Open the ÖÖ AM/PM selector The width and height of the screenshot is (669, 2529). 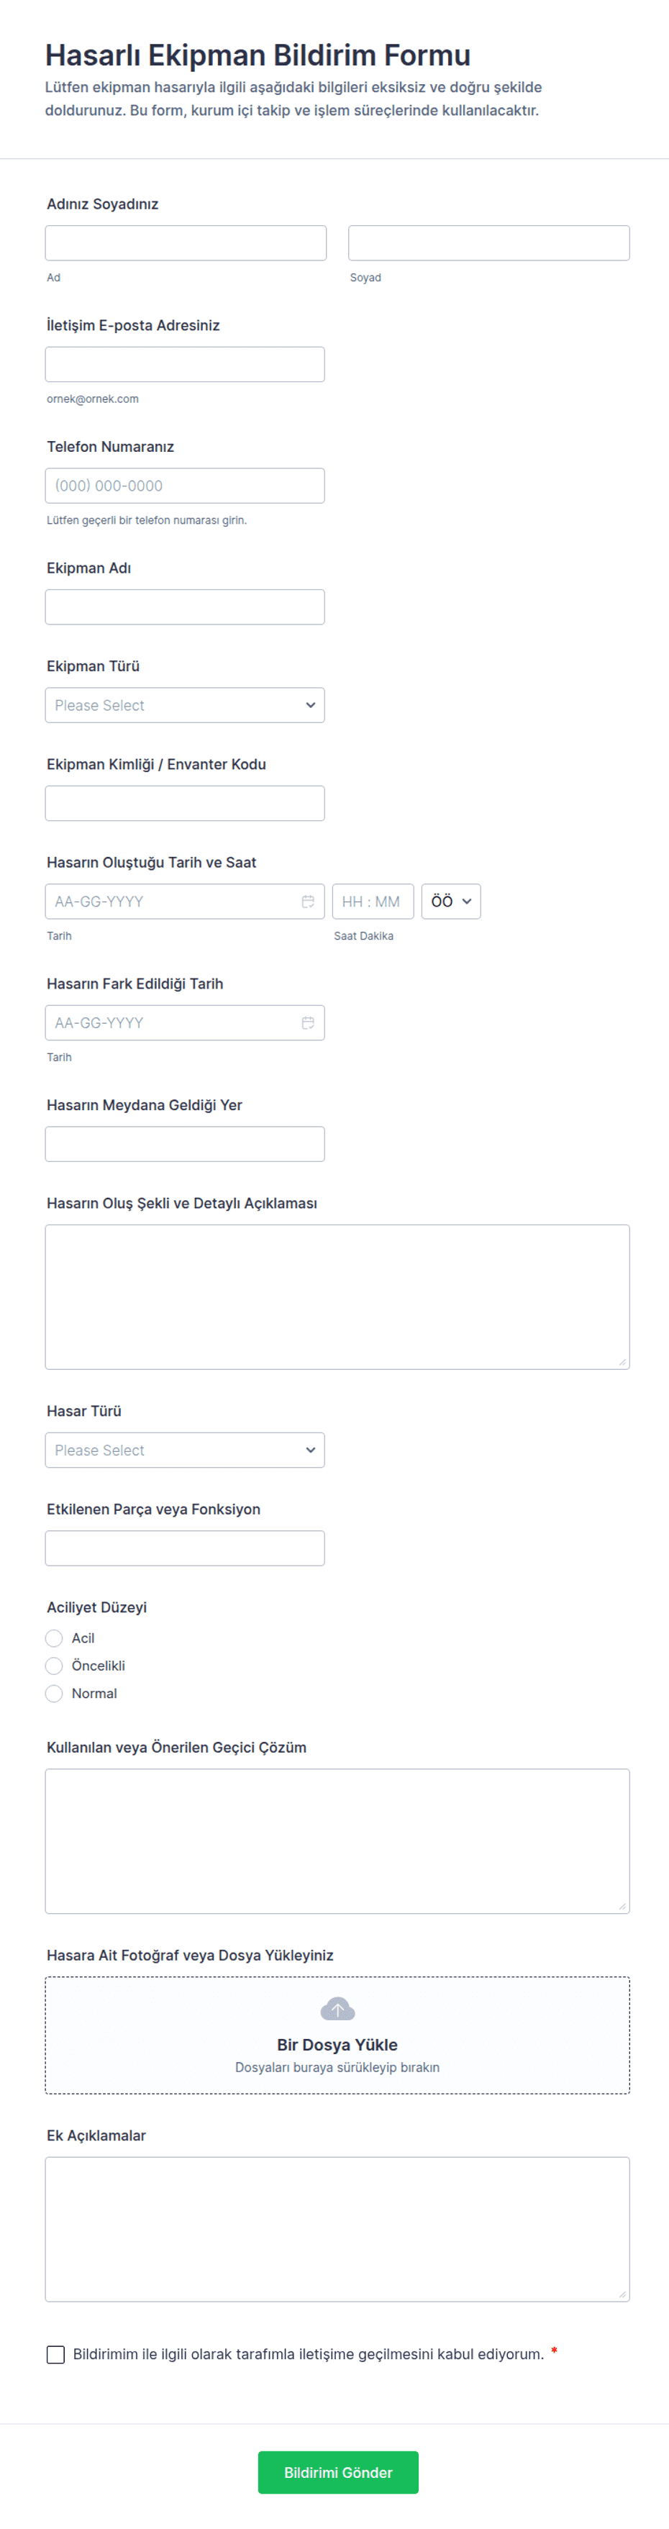point(450,902)
